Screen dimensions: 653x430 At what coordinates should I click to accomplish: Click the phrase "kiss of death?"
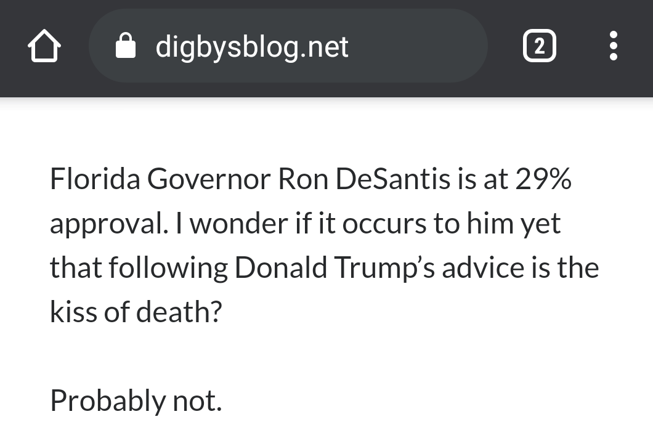(136, 312)
